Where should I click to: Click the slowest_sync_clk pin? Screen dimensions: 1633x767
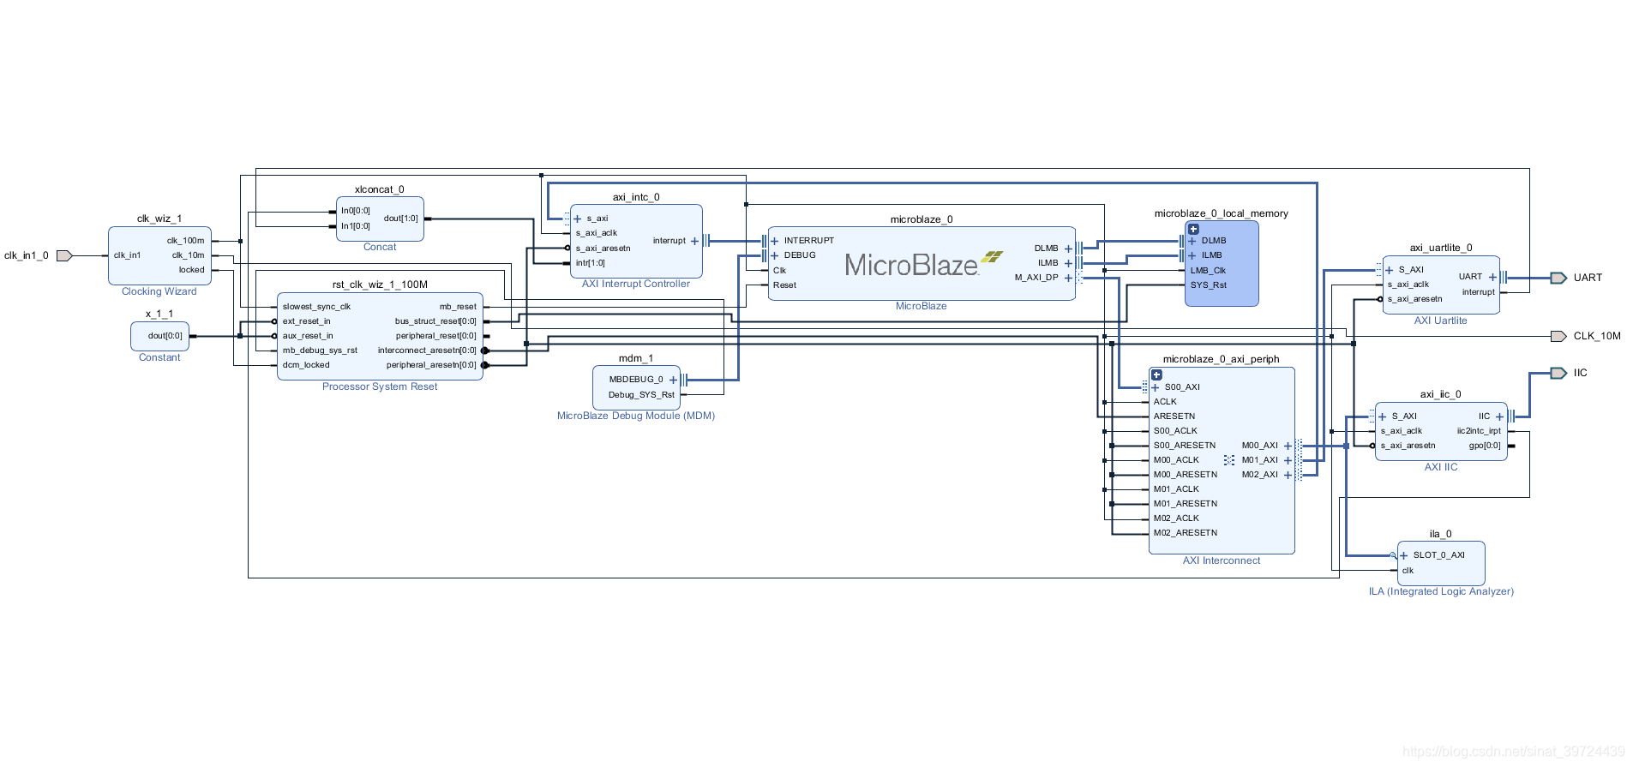tap(316, 307)
